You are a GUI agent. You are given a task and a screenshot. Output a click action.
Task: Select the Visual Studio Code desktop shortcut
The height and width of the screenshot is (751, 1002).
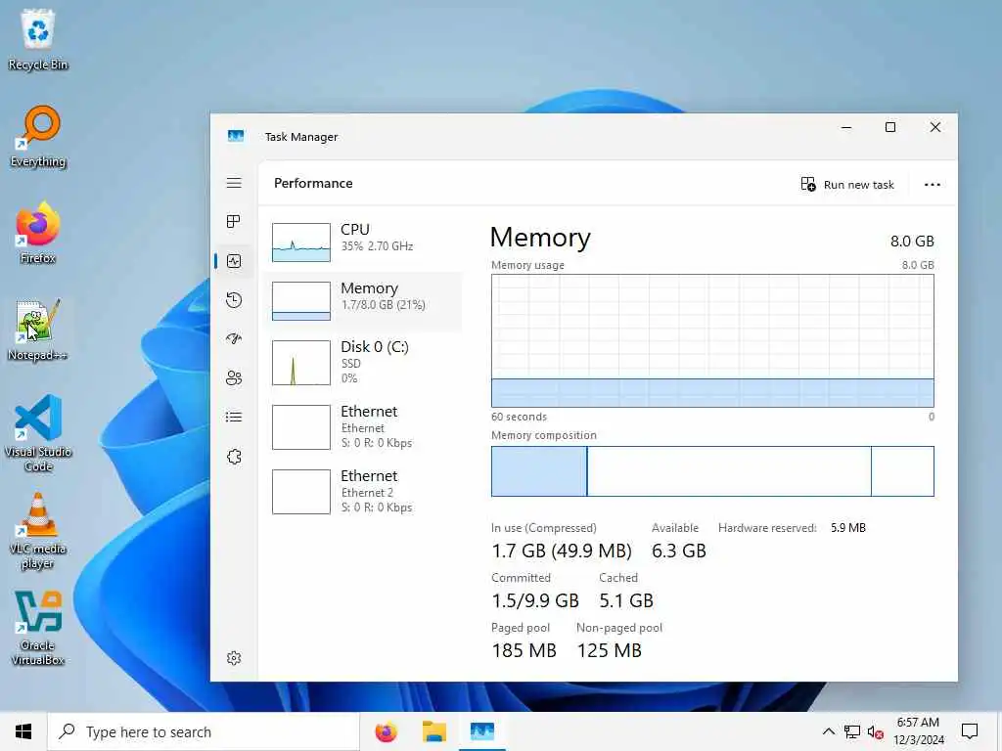click(38, 433)
